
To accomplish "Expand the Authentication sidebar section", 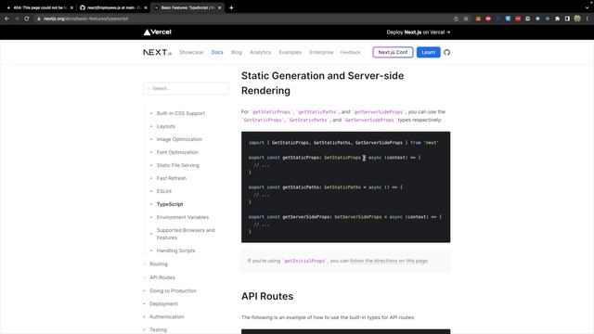I will pos(166,316).
